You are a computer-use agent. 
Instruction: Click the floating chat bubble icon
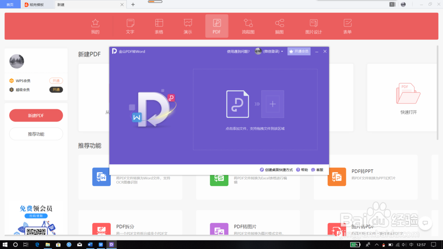coord(425,223)
